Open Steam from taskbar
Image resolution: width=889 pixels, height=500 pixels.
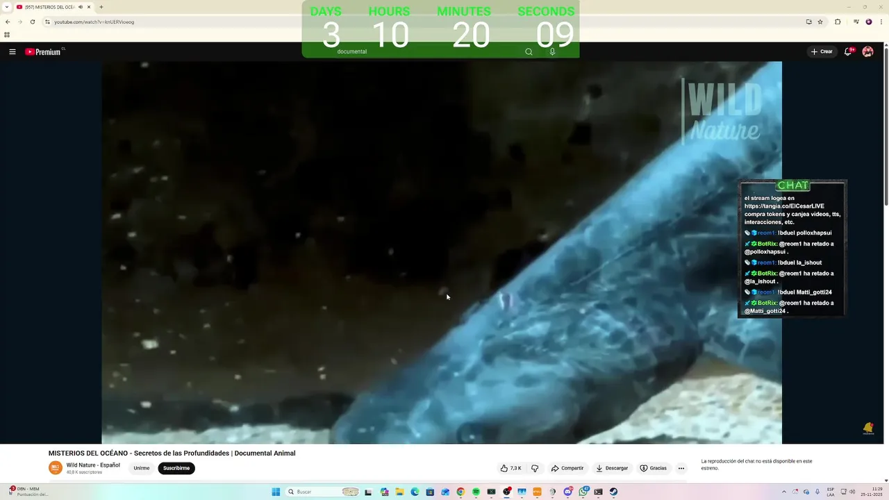pos(613,492)
